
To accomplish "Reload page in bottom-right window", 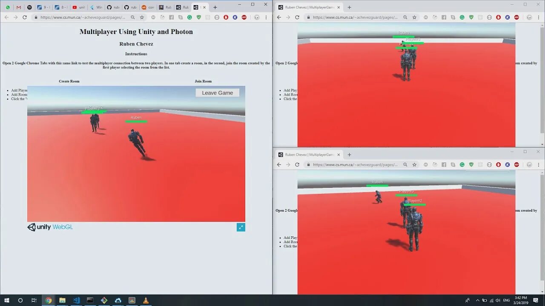I will point(297,164).
